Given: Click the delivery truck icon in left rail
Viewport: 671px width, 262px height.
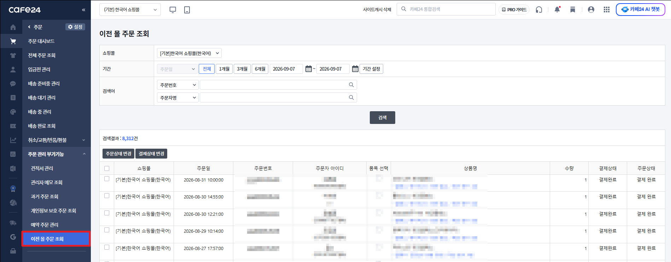Looking at the screenshot, I should (13, 223).
